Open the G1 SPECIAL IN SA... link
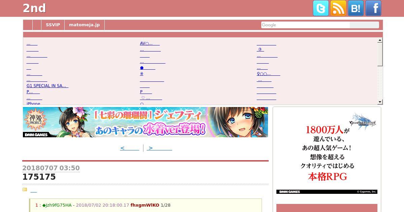 47,86
